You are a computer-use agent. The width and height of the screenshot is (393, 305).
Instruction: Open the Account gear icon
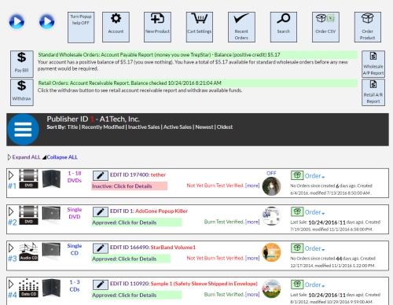click(x=116, y=27)
